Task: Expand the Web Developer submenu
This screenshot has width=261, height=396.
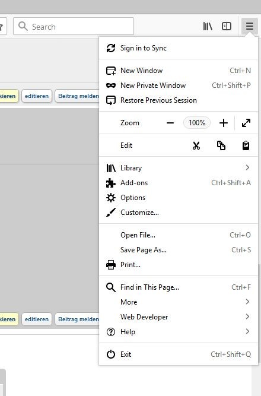Action: click(x=179, y=317)
